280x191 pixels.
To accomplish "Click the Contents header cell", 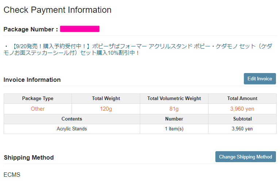I will click(72, 119).
